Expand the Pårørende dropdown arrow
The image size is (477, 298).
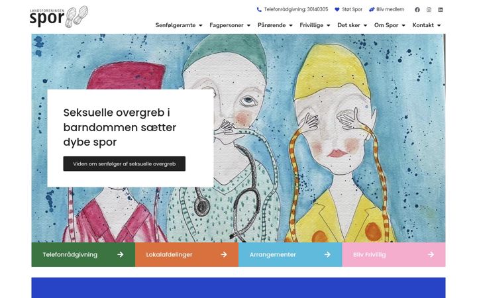pos(291,26)
